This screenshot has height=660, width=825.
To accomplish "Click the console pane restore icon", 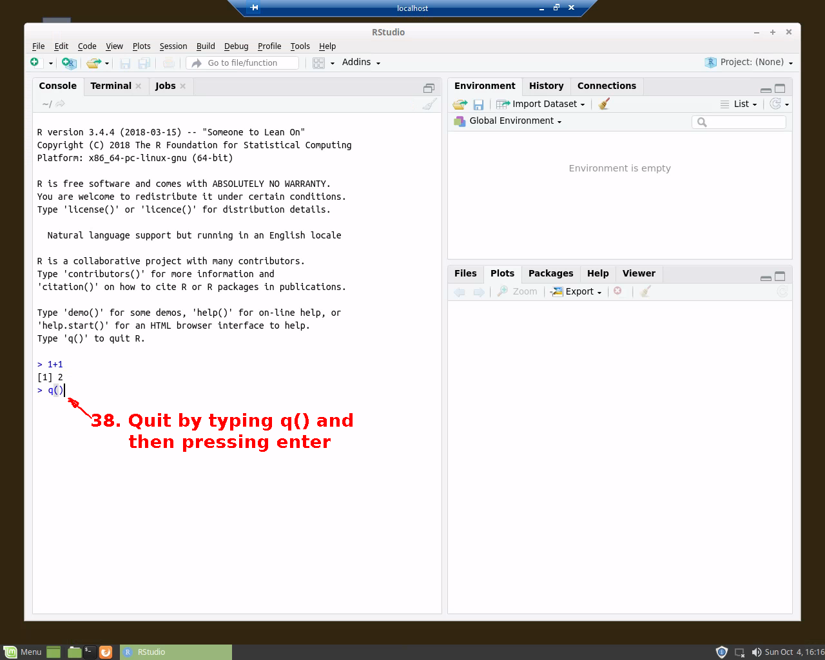I will coord(429,88).
